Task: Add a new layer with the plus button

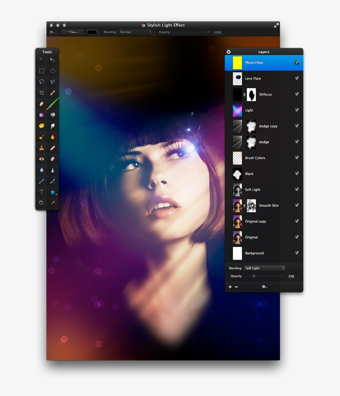Action: (x=230, y=287)
